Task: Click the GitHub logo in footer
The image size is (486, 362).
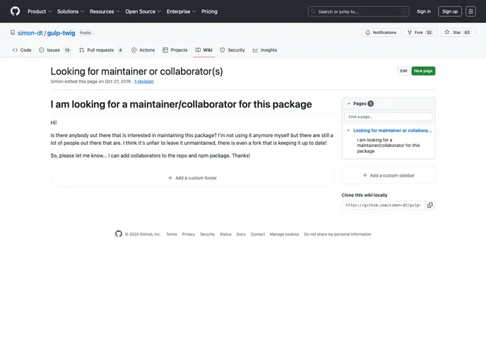Action: 119,234
